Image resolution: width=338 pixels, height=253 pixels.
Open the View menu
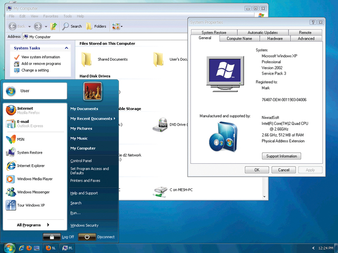click(x=34, y=16)
